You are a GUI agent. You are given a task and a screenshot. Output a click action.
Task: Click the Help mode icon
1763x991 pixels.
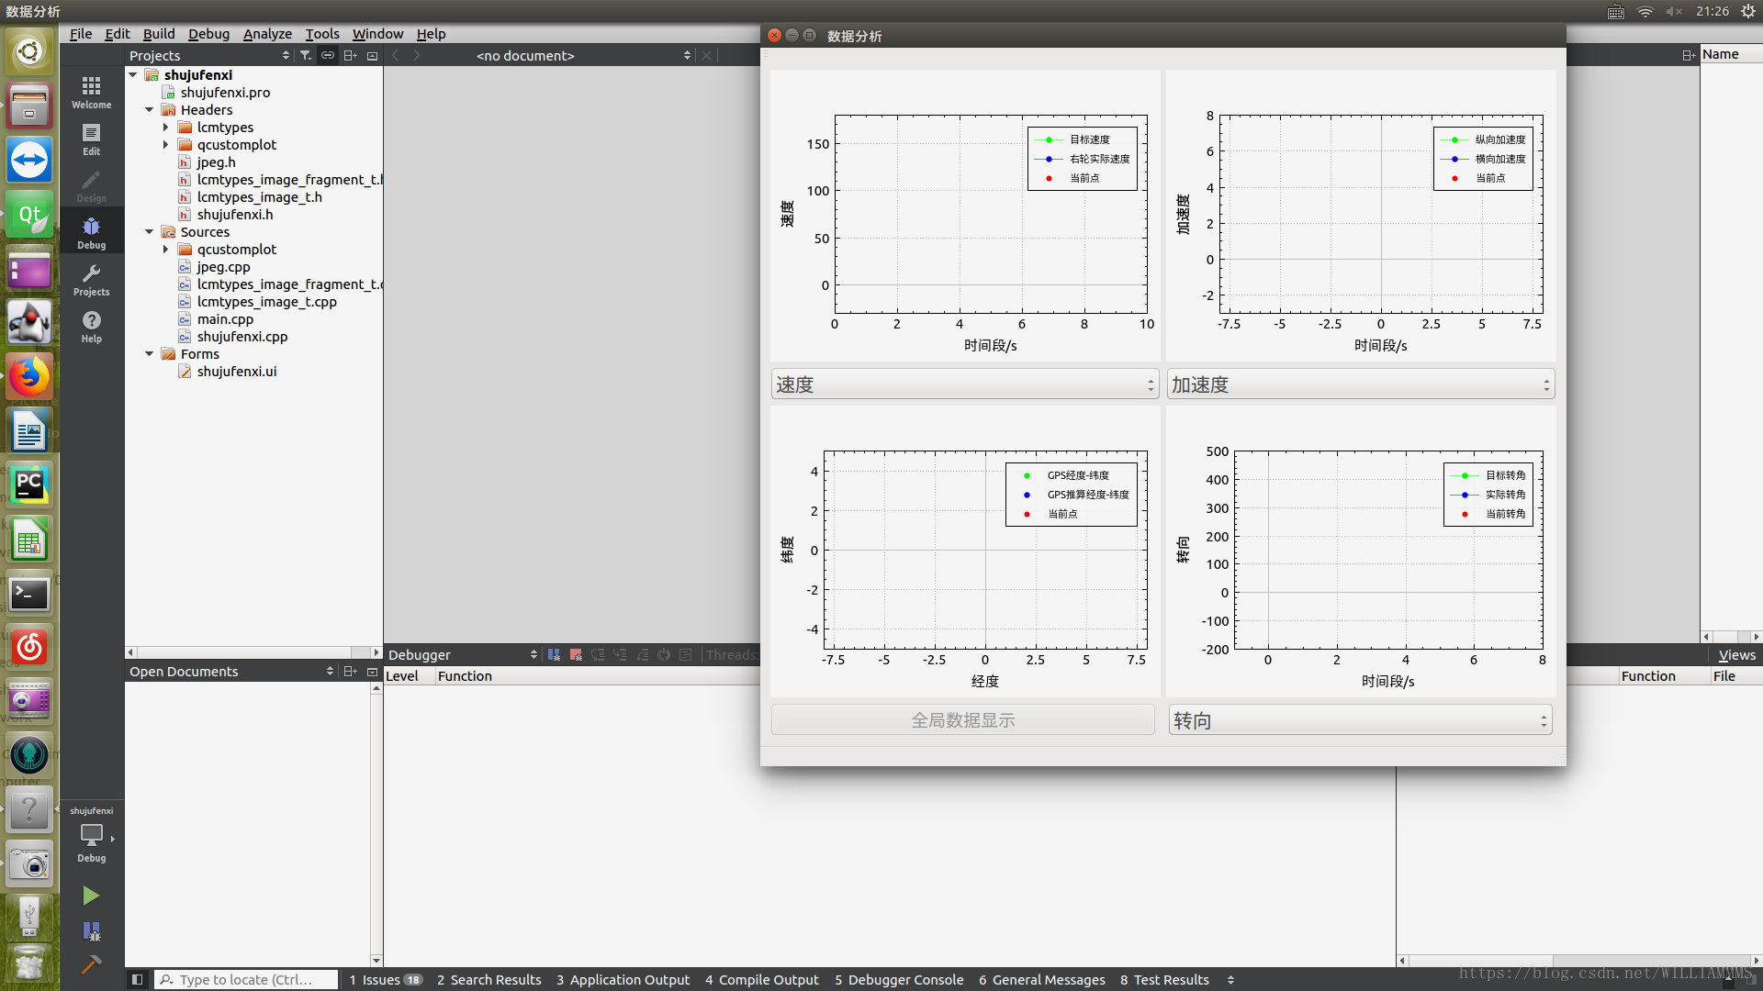91,326
